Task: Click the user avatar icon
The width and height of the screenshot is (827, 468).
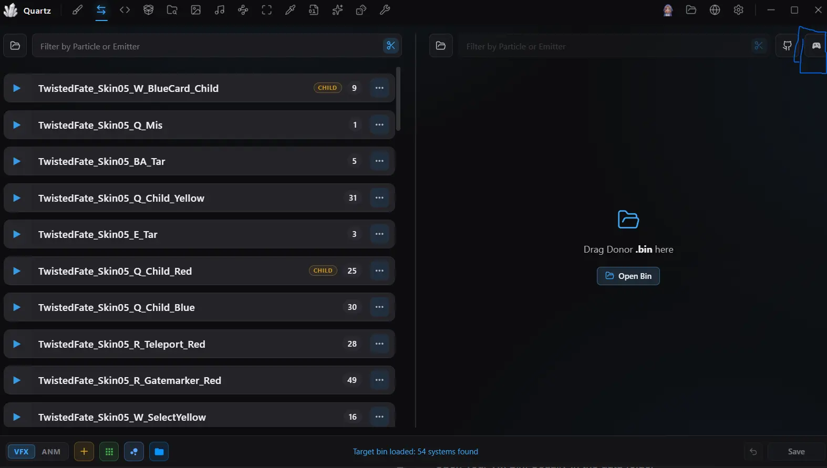Action: (x=668, y=10)
